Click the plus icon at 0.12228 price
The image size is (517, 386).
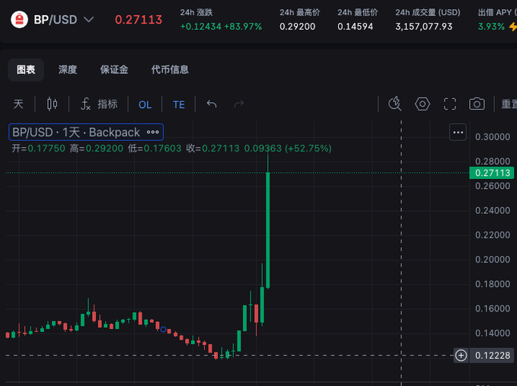pos(461,356)
